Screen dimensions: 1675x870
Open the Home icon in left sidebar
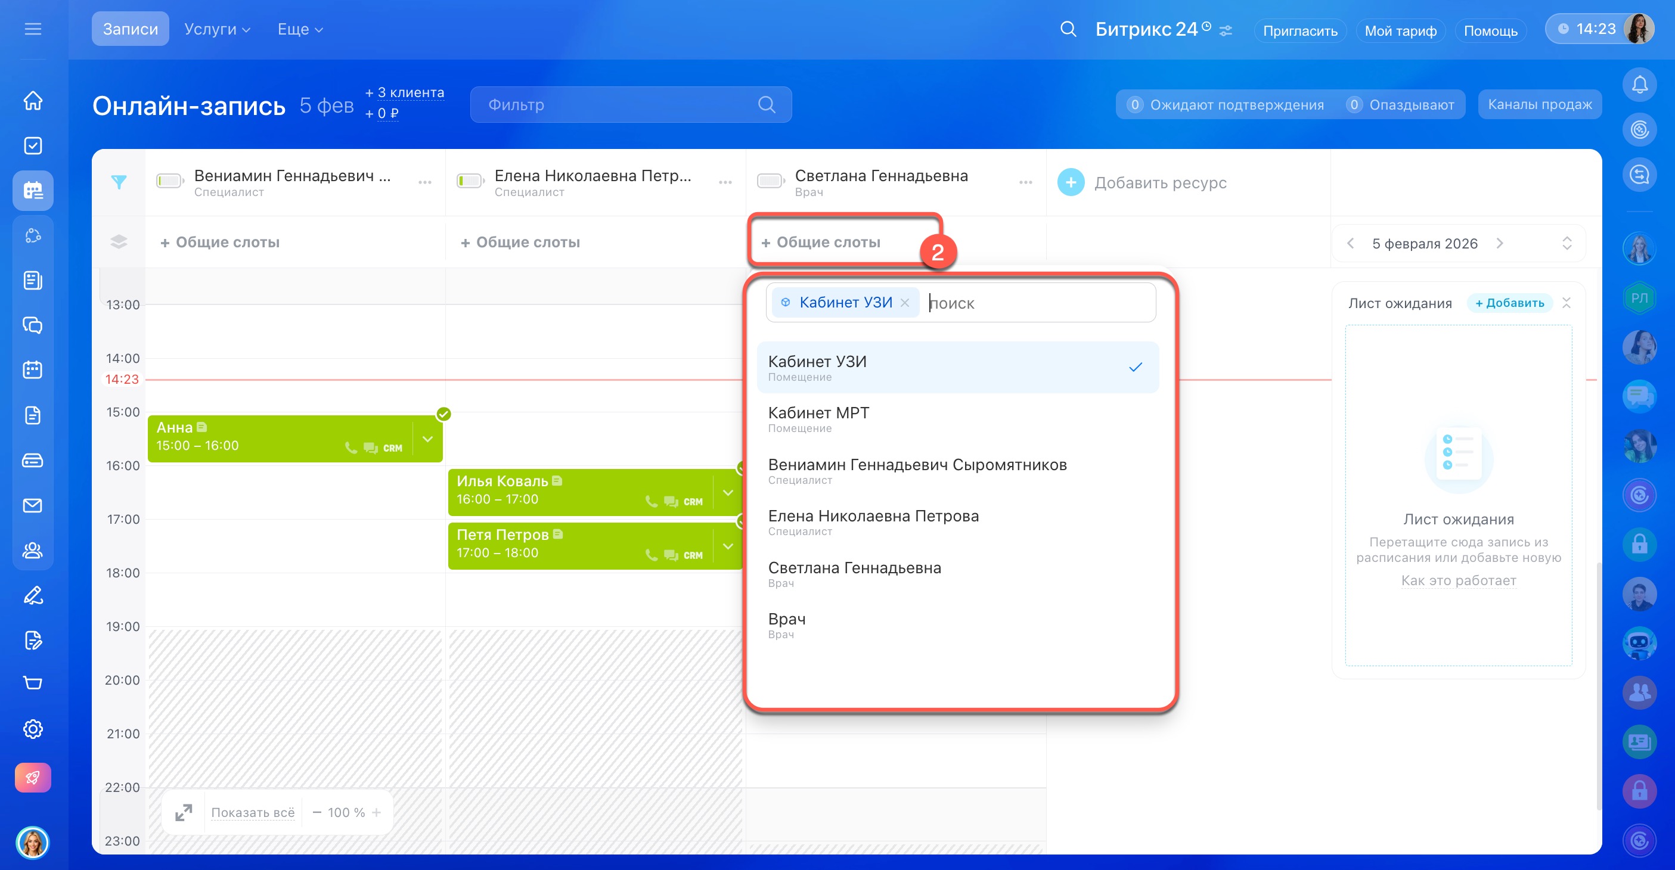tap(33, 101)
